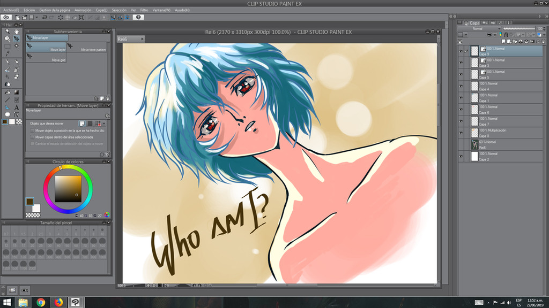Hide the Capa 8 multiplication layer
549x308 pixels.
pyautogui.click(x=461, y=133)
